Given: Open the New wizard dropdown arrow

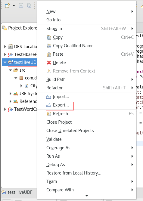Looking at the screenshot, I should [14, 6].
